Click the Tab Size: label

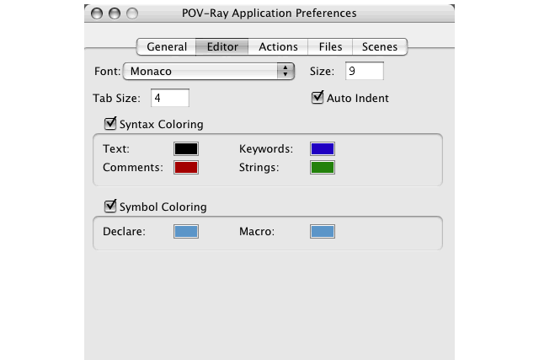coord(116,98)
